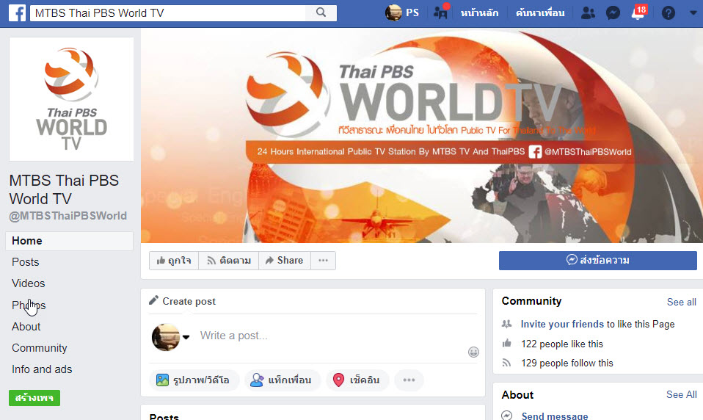Open the friends icon with red dot
The image size is (703, 420).
pyautogui.click(x=441, y=12)
